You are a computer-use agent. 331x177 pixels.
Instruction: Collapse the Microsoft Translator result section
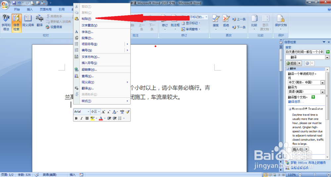pyautogui.click(x=290, y=109)
